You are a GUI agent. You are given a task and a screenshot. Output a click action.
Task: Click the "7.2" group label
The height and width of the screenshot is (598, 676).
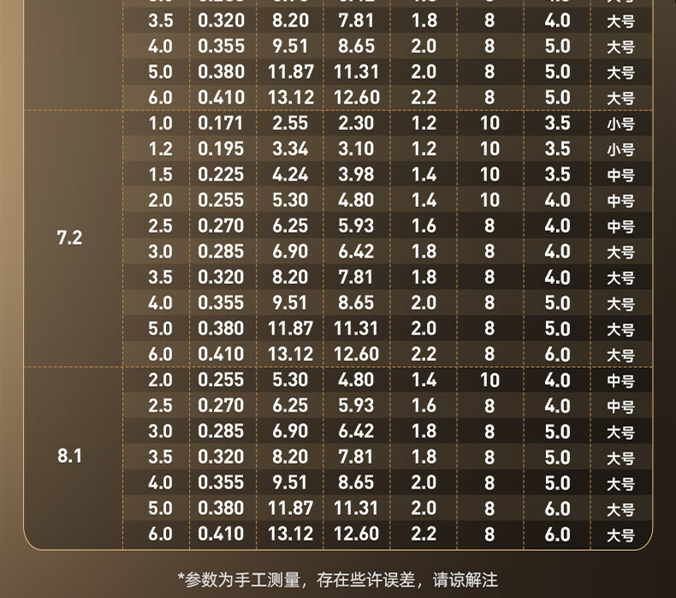[x=69, y=238]
